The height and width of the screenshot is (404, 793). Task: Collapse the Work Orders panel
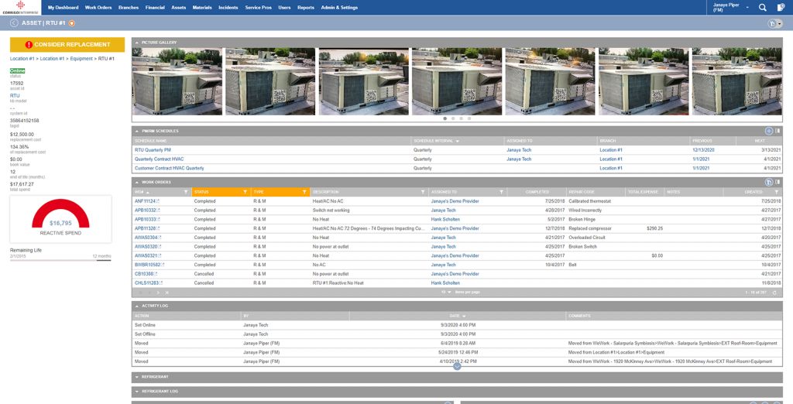[x=137, y=182]
